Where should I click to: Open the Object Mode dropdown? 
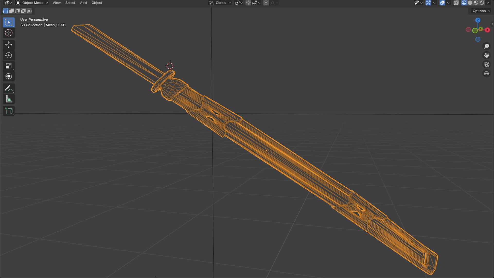pos(32,3)
